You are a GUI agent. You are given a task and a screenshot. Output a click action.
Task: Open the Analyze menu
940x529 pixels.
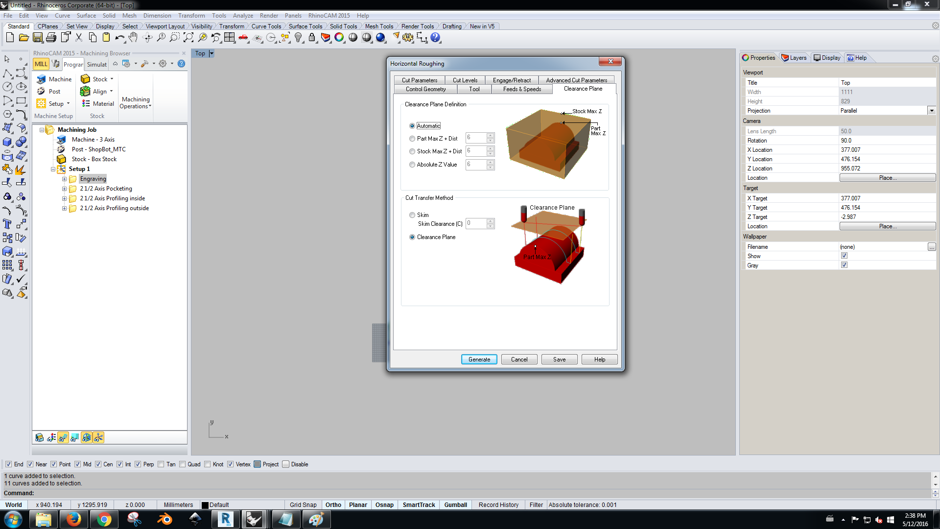[243, 16]
